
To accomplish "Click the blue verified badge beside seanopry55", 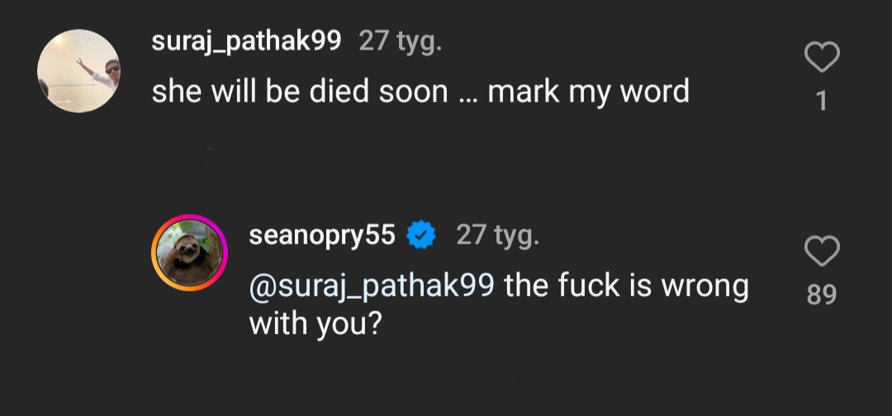I will 423,237.
